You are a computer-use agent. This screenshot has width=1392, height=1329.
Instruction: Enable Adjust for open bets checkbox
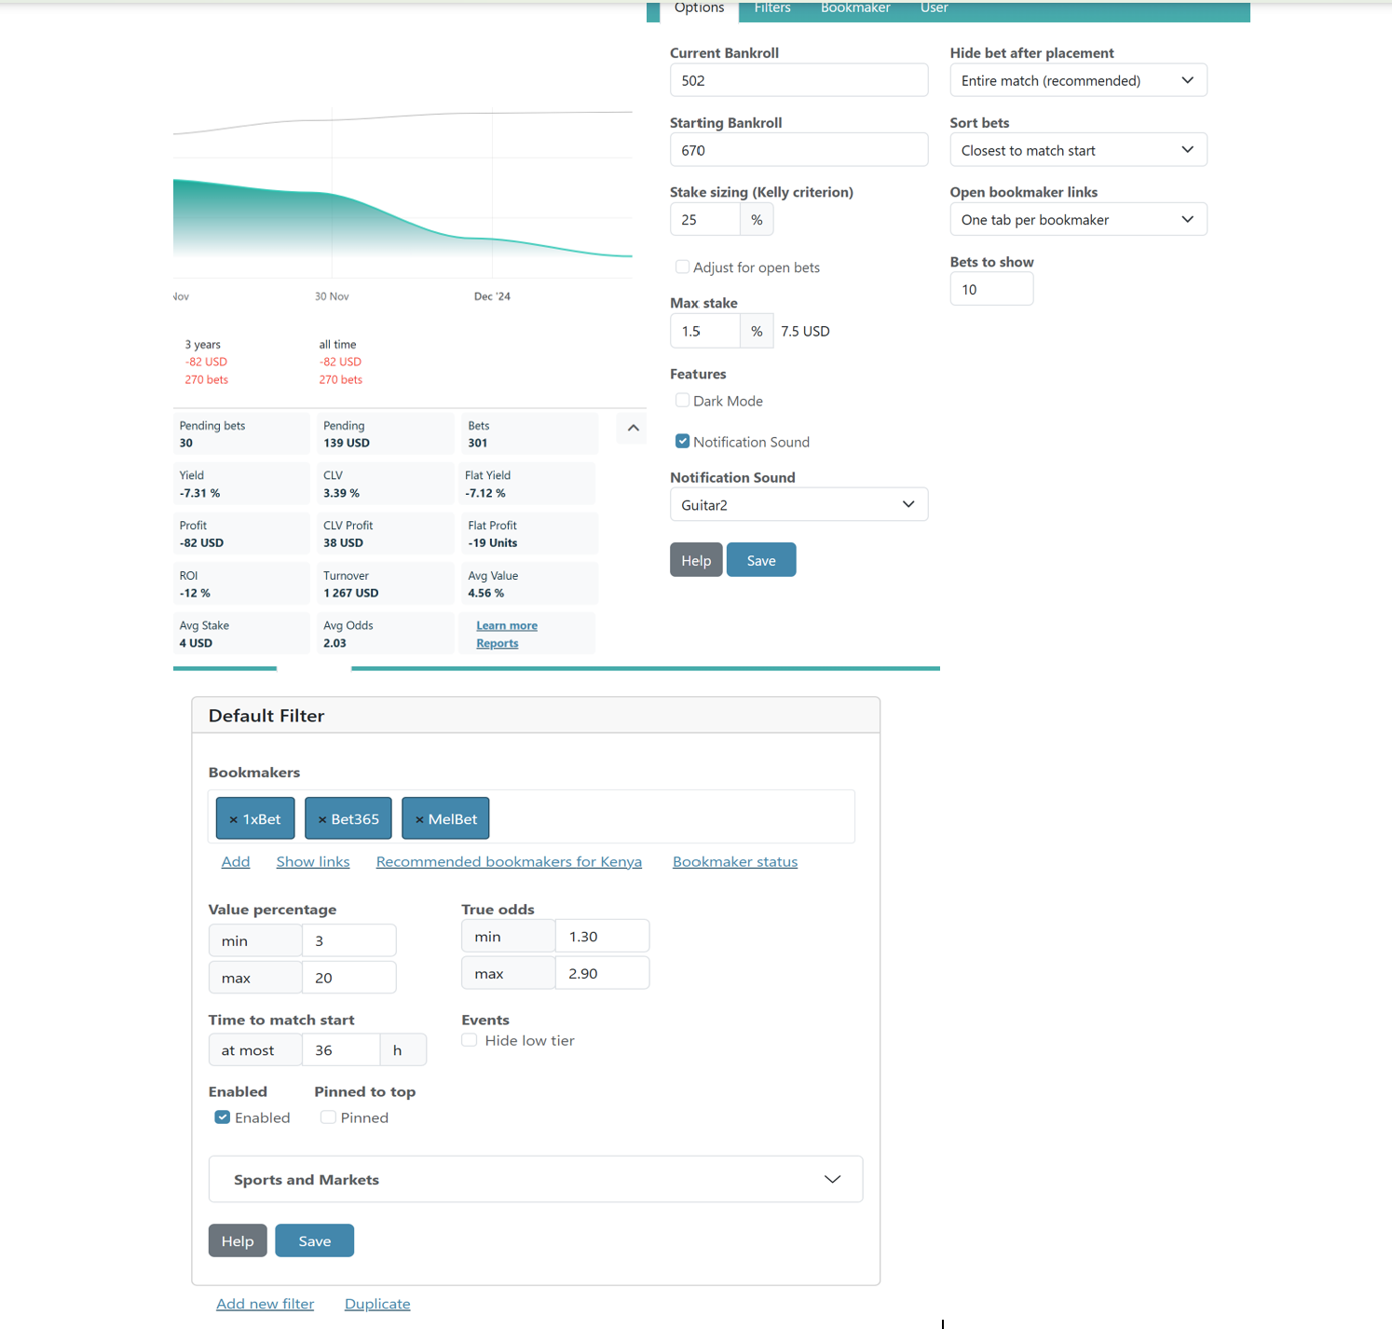[683, 267]
